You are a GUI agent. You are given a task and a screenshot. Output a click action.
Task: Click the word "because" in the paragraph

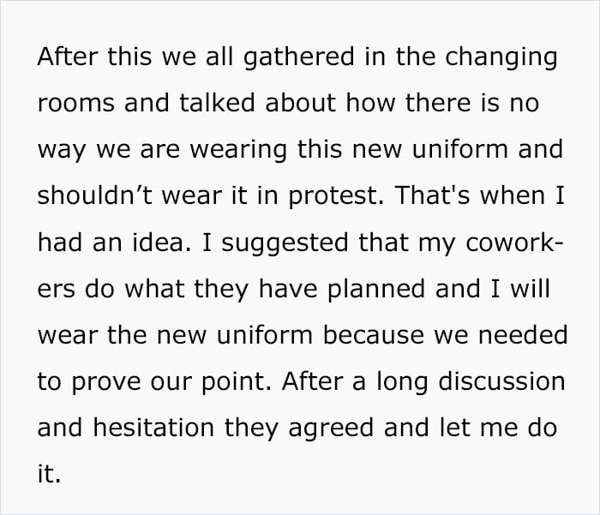pos(373,335)
